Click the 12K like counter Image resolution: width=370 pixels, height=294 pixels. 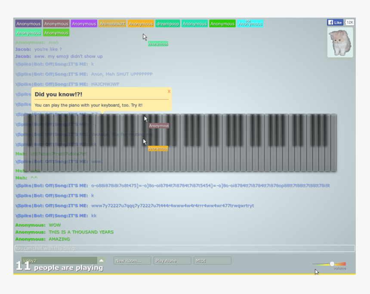[349, 22]
